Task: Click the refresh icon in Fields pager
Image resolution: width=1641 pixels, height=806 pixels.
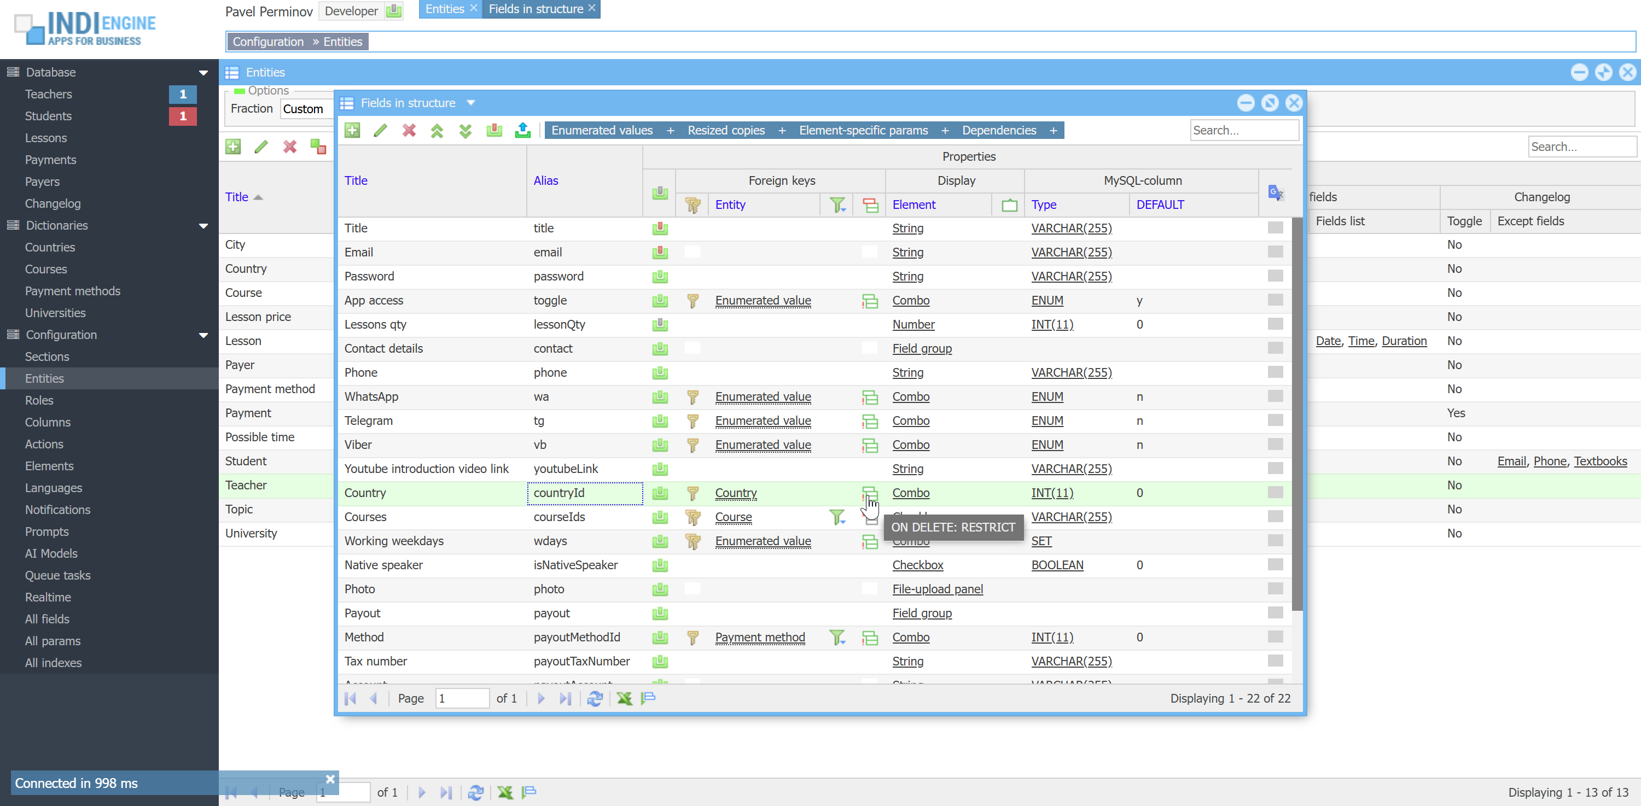Action: pyautogui.click(x=595, y=698)
